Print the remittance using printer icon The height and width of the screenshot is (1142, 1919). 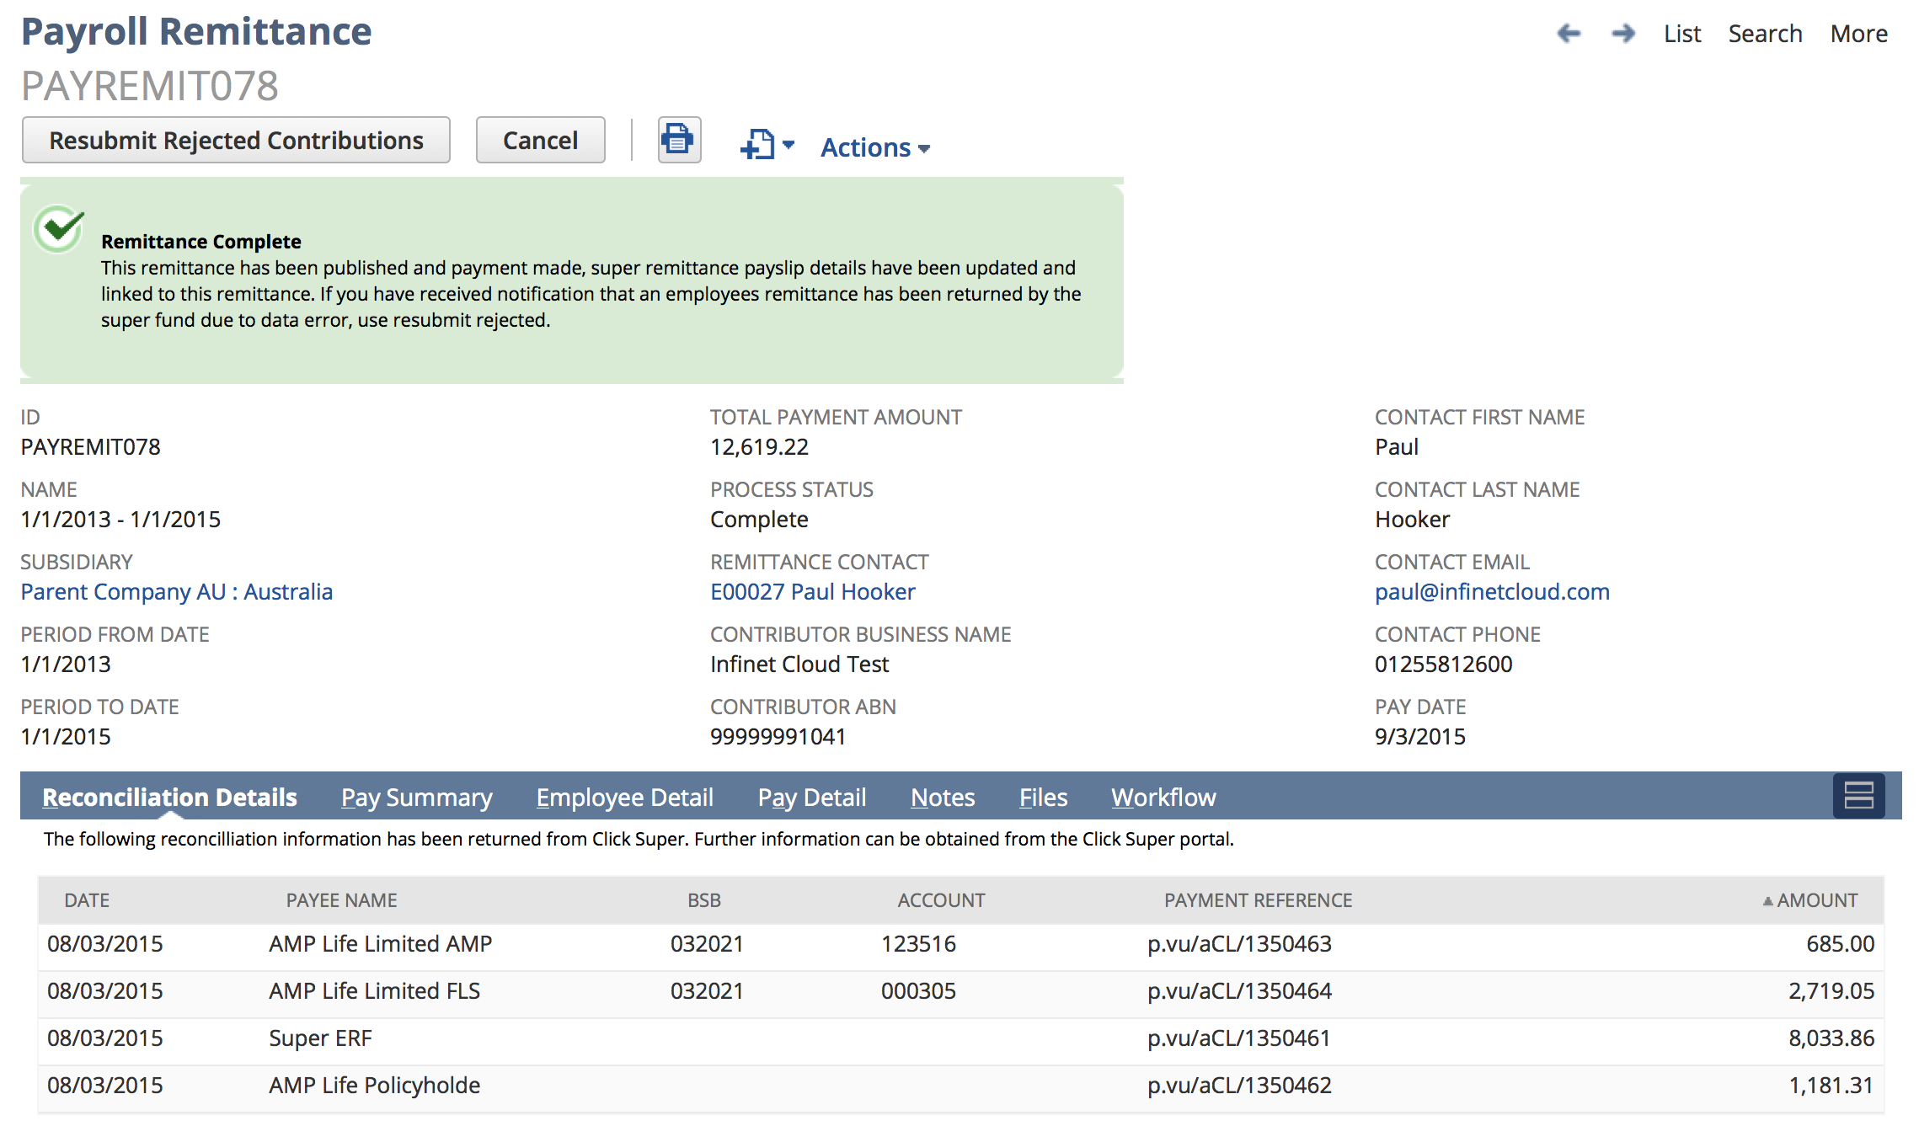(x=679, y=140)
